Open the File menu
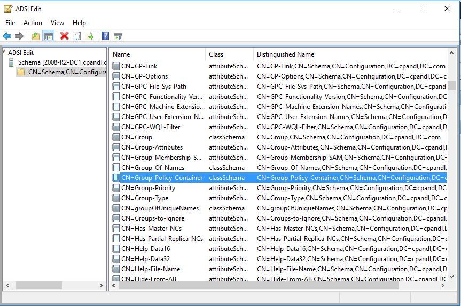 [x=10, y=23]
